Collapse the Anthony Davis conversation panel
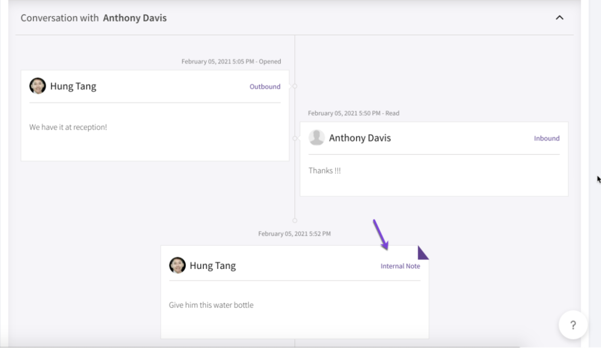Viewport: 601px width, 349px height. (x=560, y=18)
